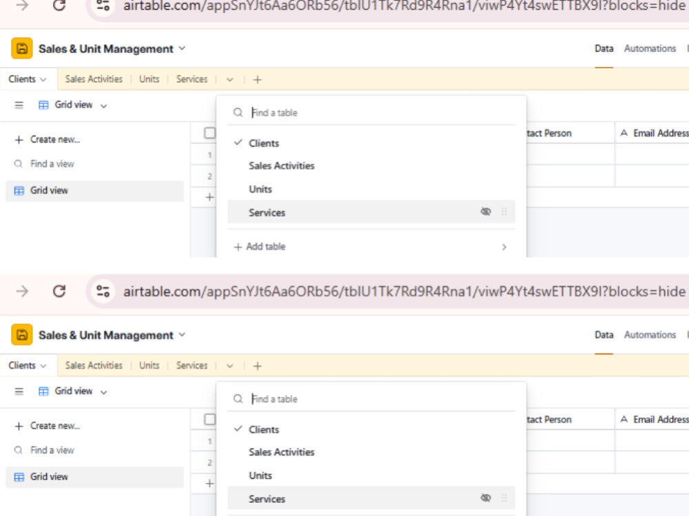Toggle the sidebar hamburger icon in the upper window
689x516 pixels.
19,105
